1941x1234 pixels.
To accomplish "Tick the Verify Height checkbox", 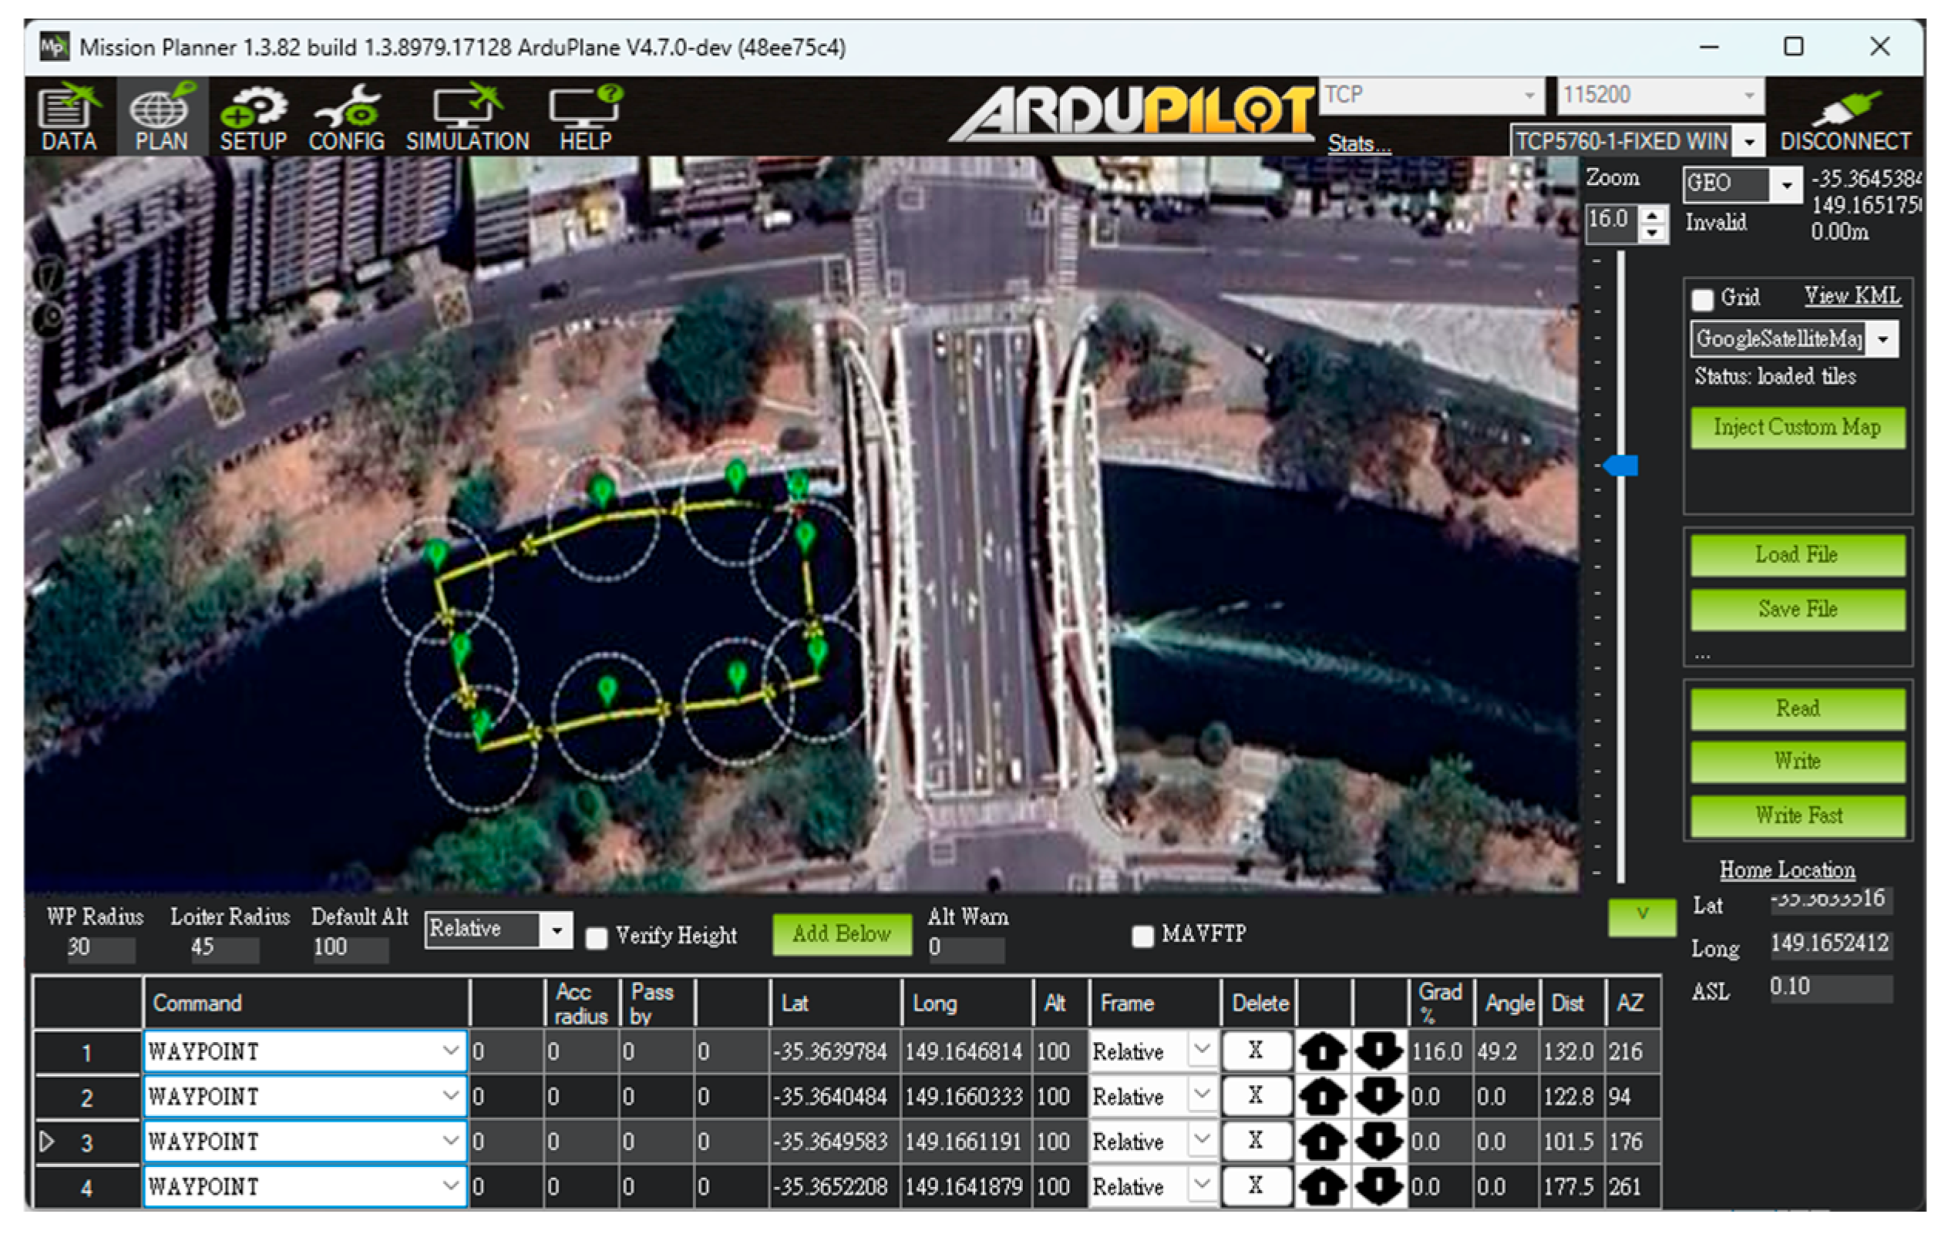I will click(x=597, y=937).
